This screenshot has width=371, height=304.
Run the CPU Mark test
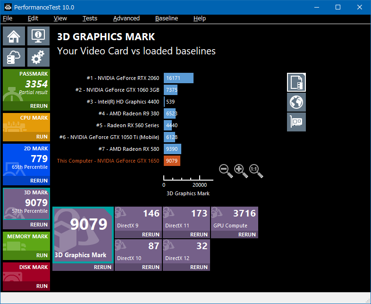click(x=42, y=137)
